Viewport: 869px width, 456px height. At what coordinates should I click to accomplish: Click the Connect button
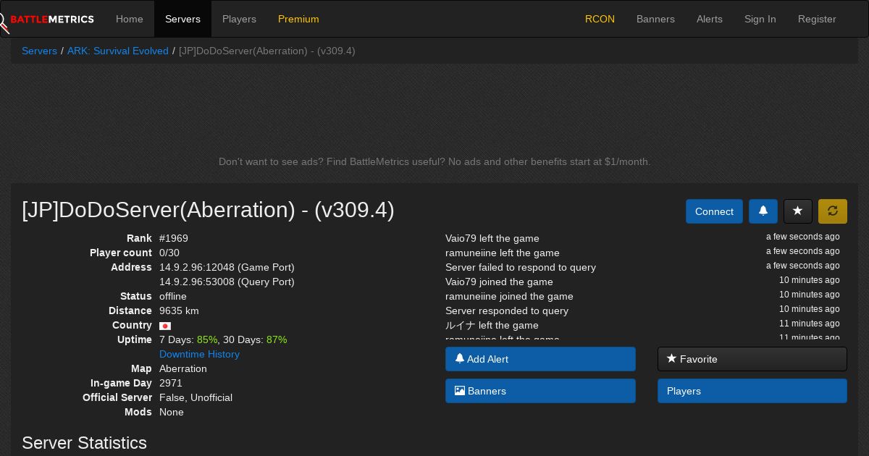pyautogui.click(x=714, y=211)
